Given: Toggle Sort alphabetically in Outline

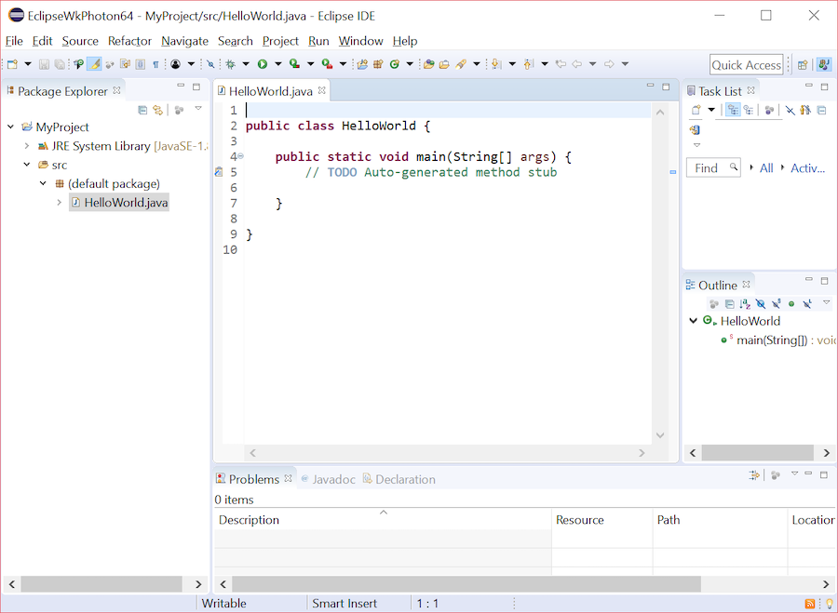Looking at the screenshot, I should 745,304.
